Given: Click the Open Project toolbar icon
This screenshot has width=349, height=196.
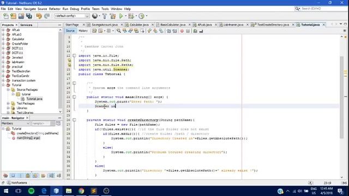Looking at the screenshot, I should (21, 16).
